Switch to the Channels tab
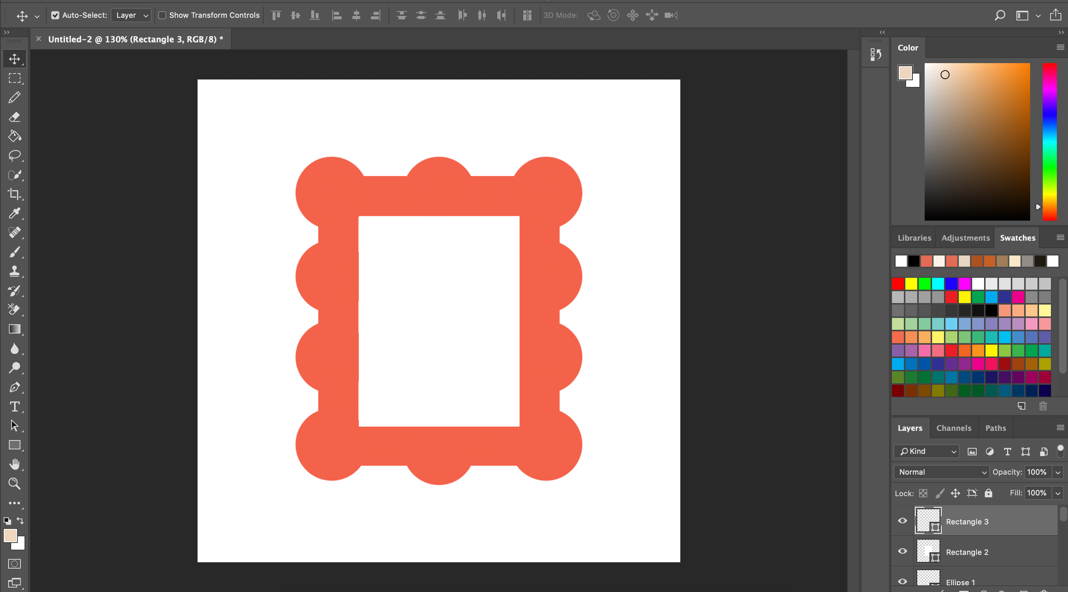 (954, 428)
